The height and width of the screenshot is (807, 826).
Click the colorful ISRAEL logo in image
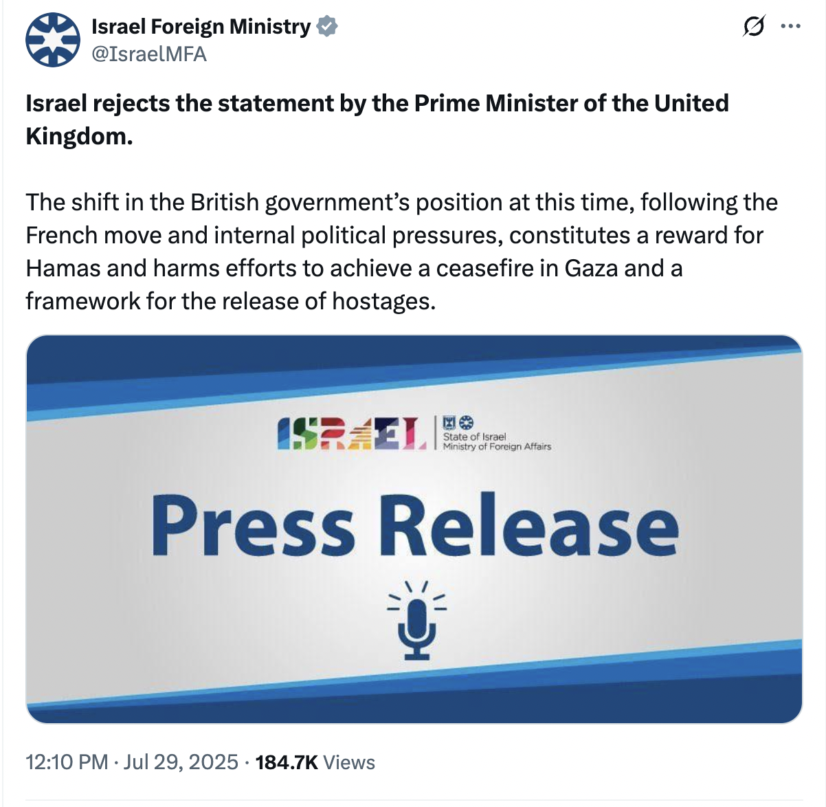tap(352, 433)
